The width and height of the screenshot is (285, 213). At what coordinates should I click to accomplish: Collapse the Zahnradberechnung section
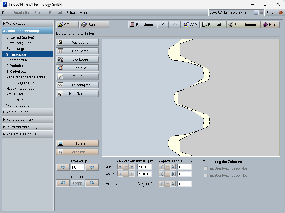point(27,31)
